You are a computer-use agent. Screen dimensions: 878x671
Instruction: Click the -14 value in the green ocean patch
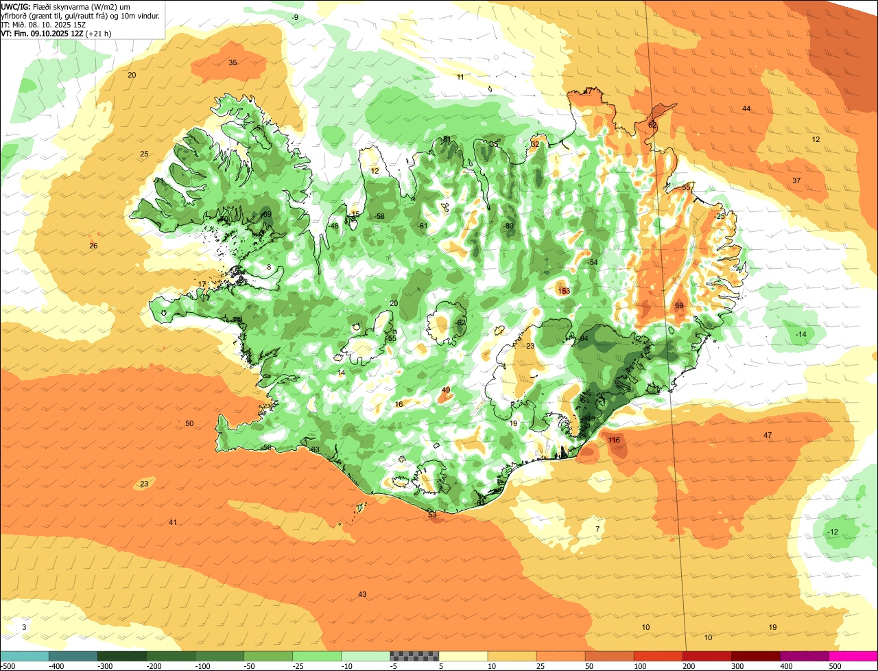click(800, 334)
